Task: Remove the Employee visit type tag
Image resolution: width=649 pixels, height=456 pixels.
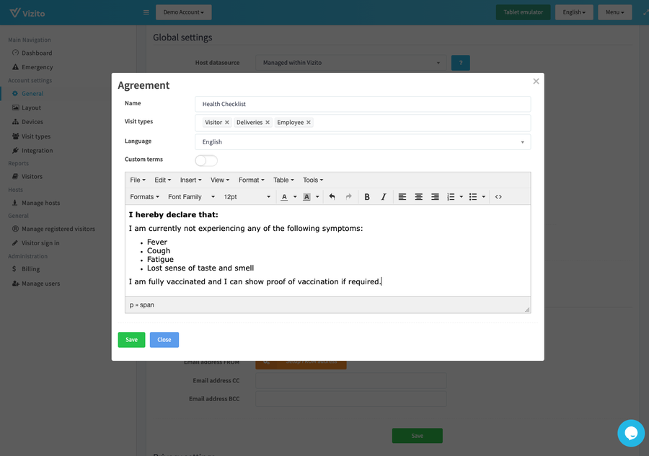Action: (309, 123)
